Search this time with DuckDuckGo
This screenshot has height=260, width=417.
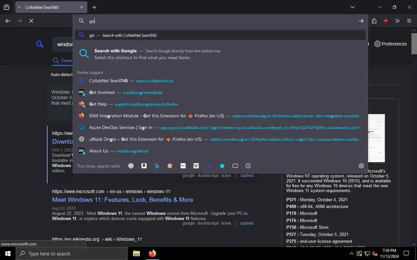click(170, 166)
